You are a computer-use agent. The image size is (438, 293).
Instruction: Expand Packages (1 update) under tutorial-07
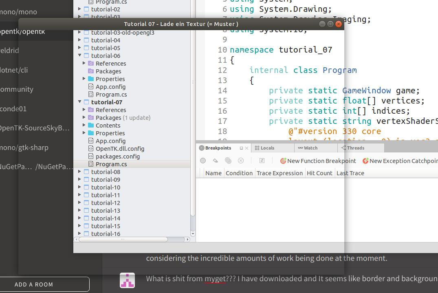coord(84,118)
